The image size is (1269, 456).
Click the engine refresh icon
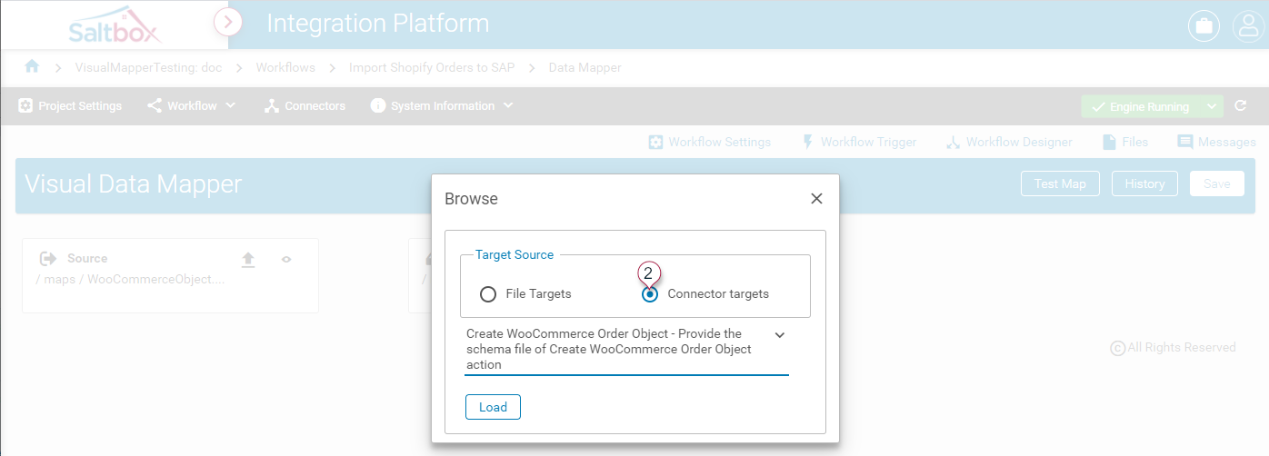(x=1241, y=106)
